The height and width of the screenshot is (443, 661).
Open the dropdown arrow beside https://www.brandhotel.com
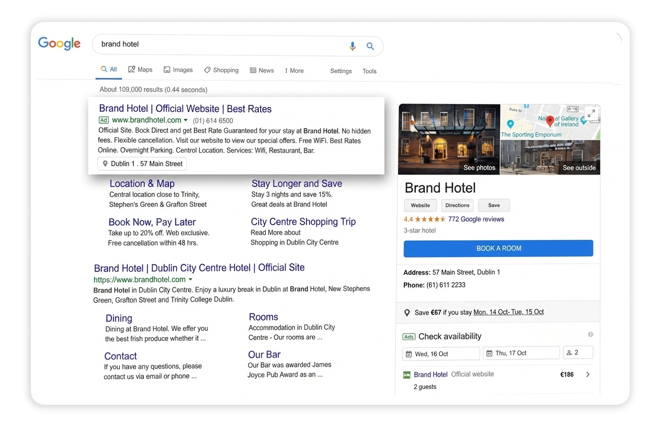click(x=191, y=279)
